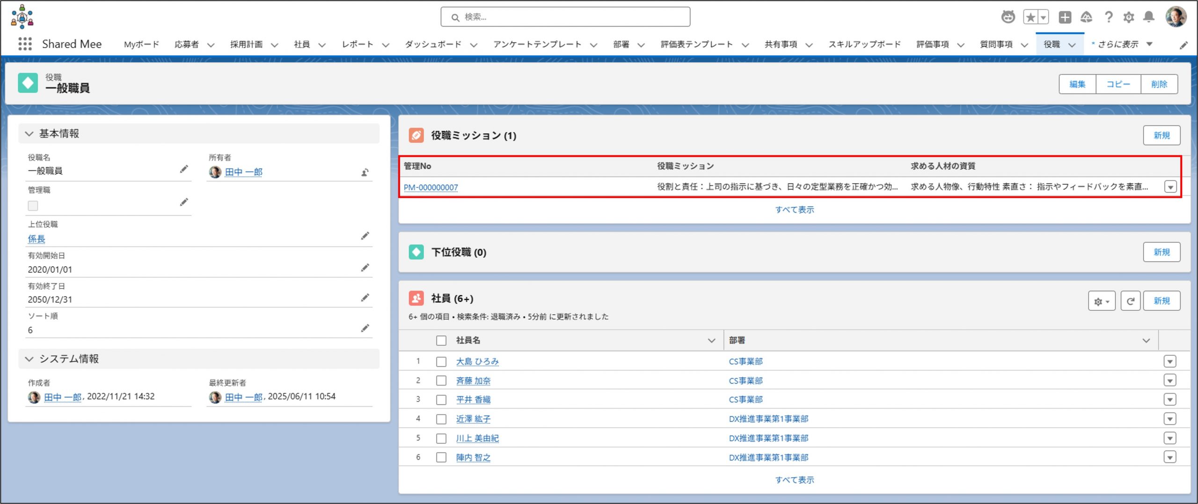Click the notifications bell icon
1198x504 pixels.
point(1148,17)
